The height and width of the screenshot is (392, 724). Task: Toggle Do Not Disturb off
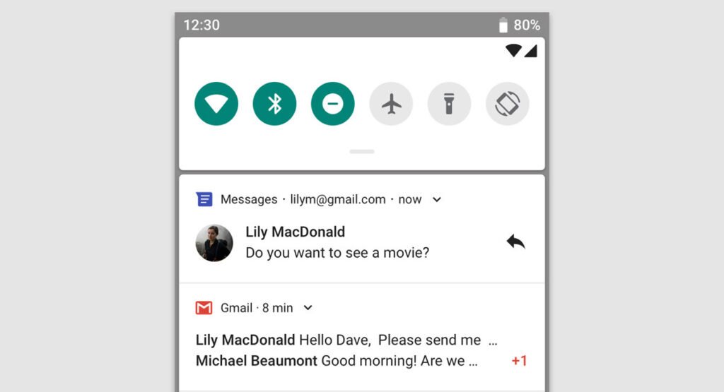point(332,104)
